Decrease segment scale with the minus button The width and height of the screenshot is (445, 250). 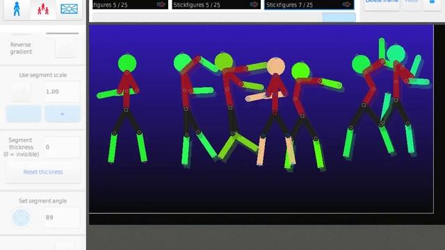pyautogui.click(x=24, y=114)
